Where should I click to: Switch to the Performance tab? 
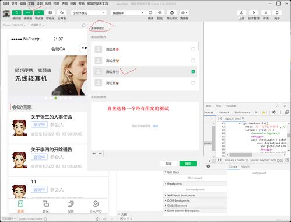(x=243, y=112)
